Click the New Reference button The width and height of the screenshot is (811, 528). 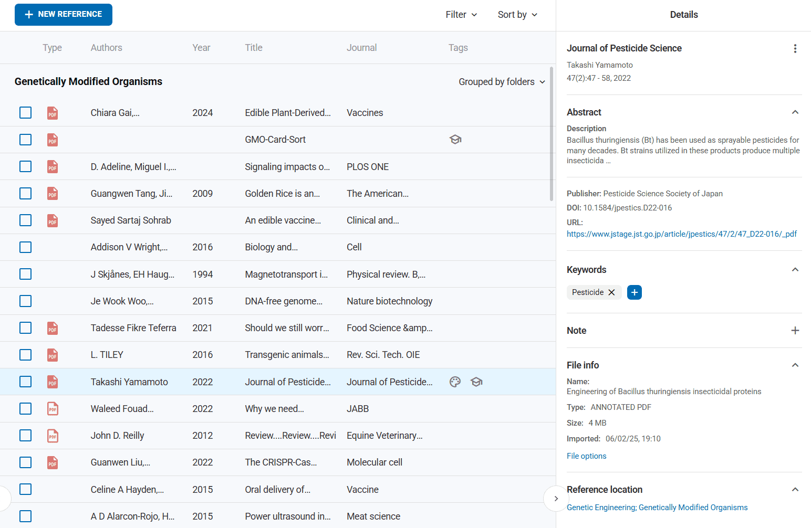64,15
